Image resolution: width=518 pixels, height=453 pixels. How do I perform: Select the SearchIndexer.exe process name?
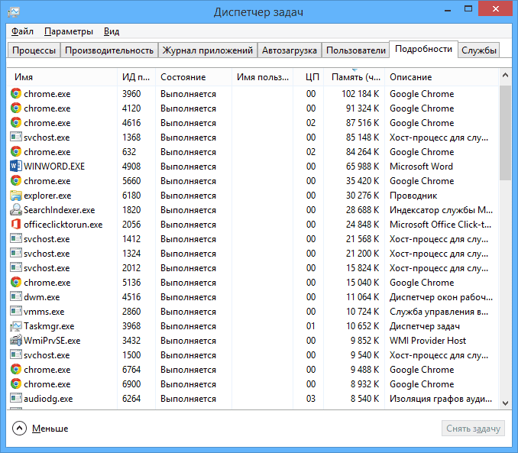[59, 210]
